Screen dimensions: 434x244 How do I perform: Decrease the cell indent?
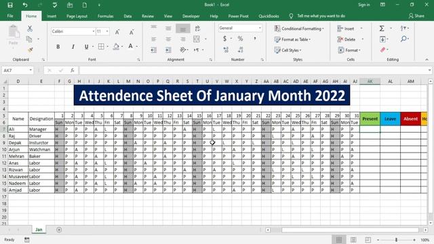point(154,50)
